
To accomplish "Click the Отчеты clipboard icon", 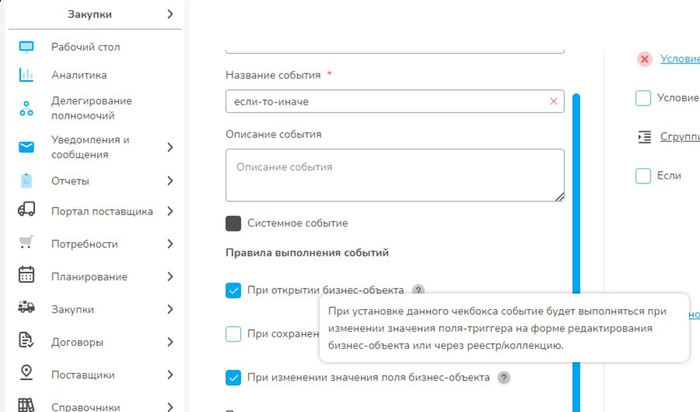I will [x=27, y=180].
